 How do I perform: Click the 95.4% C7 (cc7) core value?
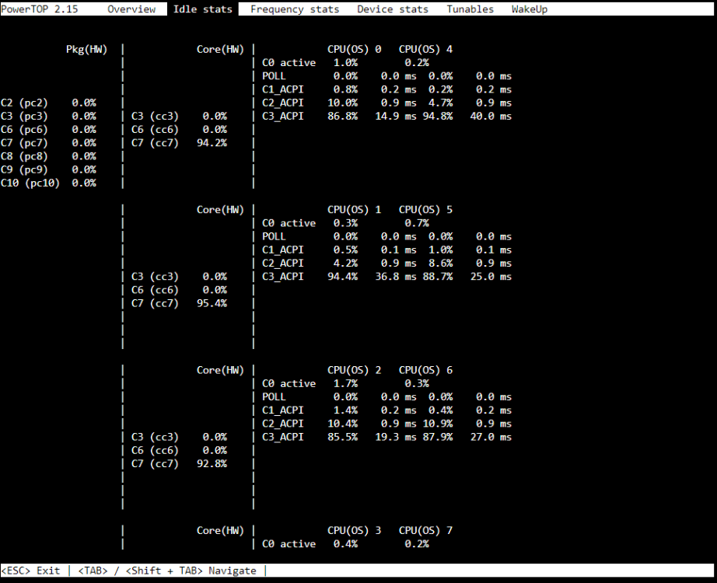[212, 303]
